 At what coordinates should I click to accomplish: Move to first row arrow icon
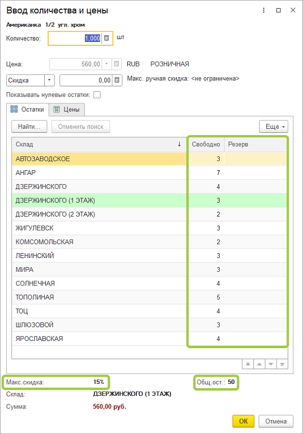247,364
